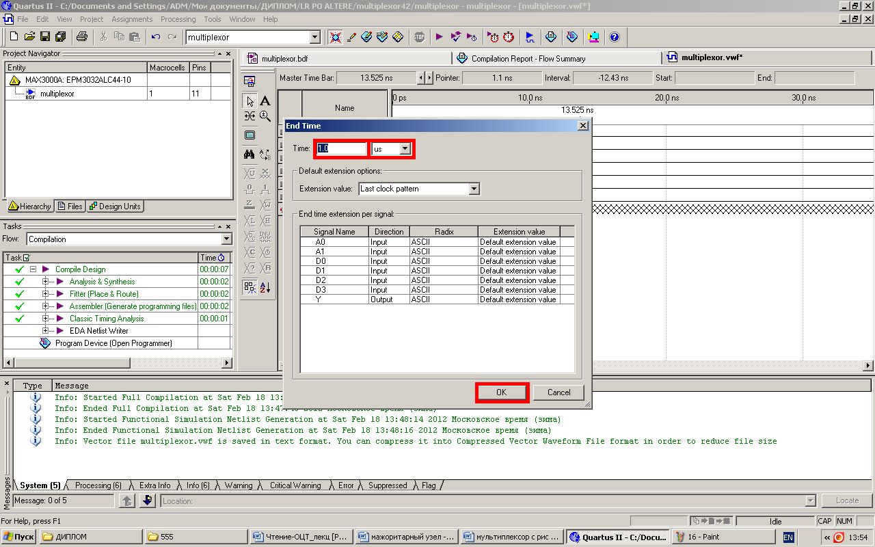The image size is (875, 547).
Task: Click the Time value input field
Action: 342,148
